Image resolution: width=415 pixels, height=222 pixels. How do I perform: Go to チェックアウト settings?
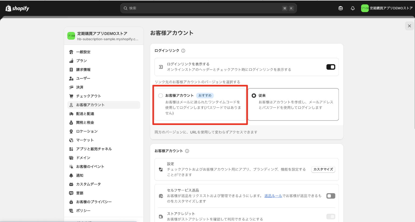coord(88,96)
